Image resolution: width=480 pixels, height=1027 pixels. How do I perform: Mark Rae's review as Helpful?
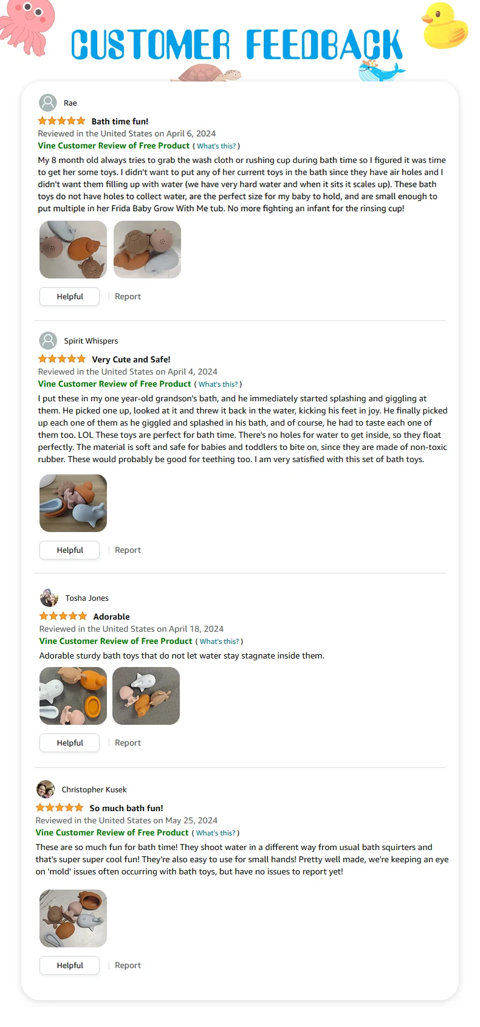tap(69, 296)
